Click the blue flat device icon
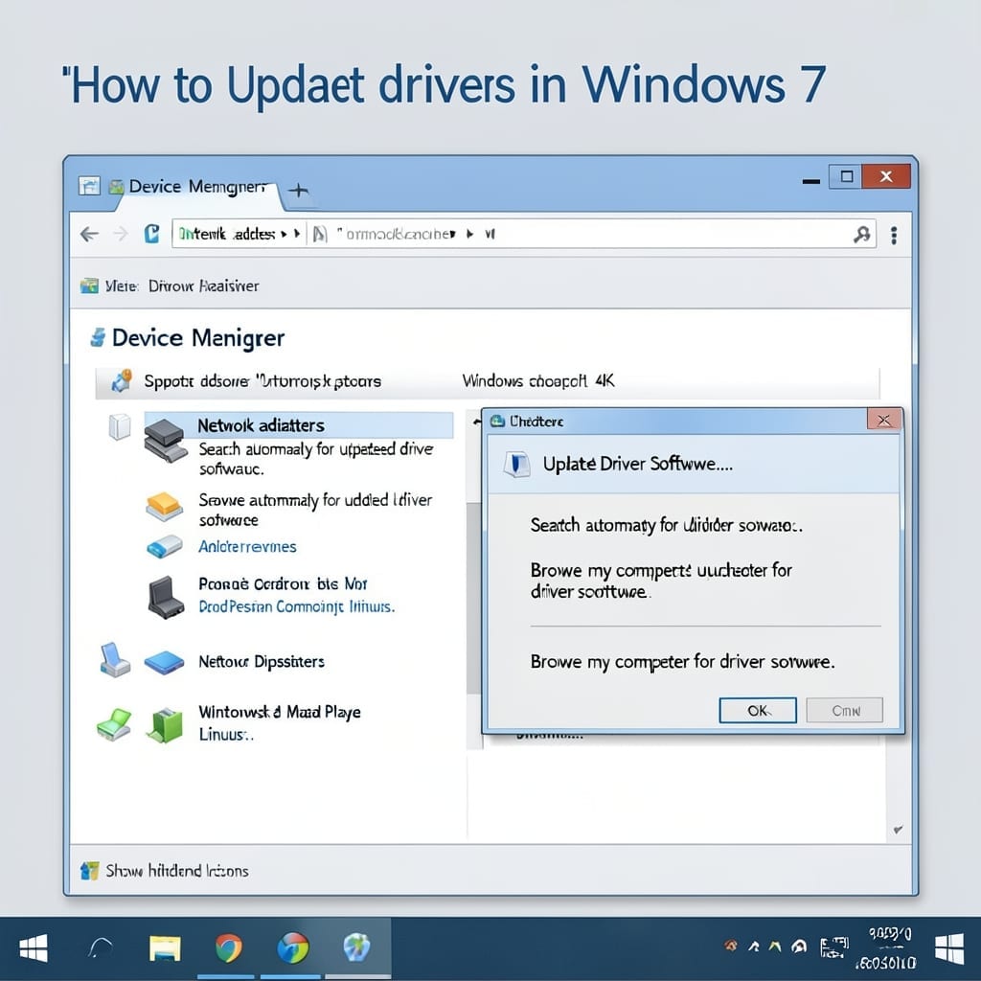This screenshot has width=981, height=981. pos(164,663)
